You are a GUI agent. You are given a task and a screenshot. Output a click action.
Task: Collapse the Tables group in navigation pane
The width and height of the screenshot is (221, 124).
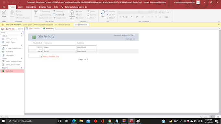[x=21, y=36]
